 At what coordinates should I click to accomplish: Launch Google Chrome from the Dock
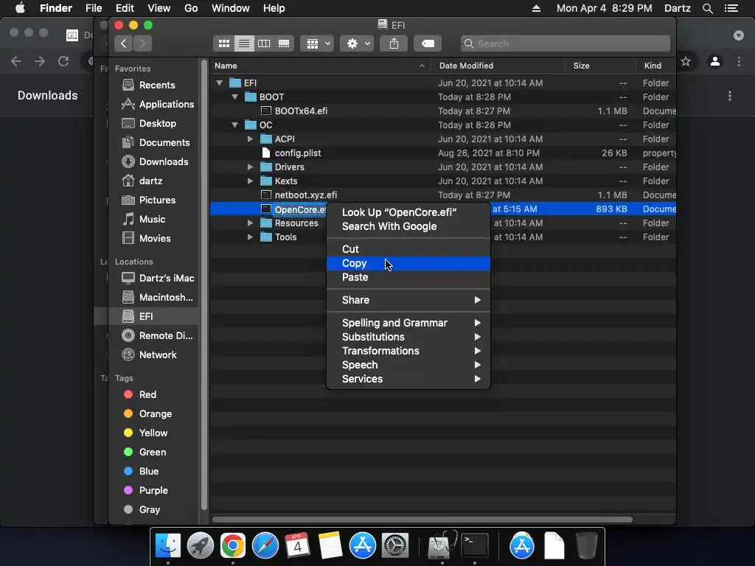[233, 546]
